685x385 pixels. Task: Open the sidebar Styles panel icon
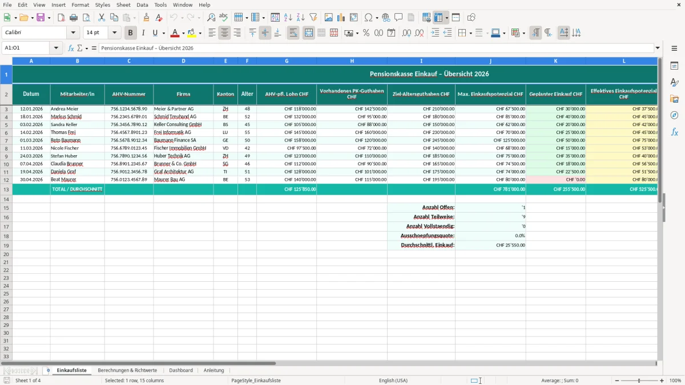click(x=674, y=82)
